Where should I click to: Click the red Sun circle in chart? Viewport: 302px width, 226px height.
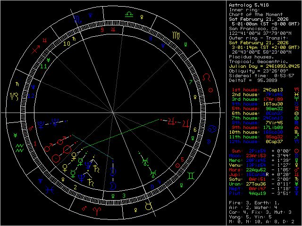(56, 159)
